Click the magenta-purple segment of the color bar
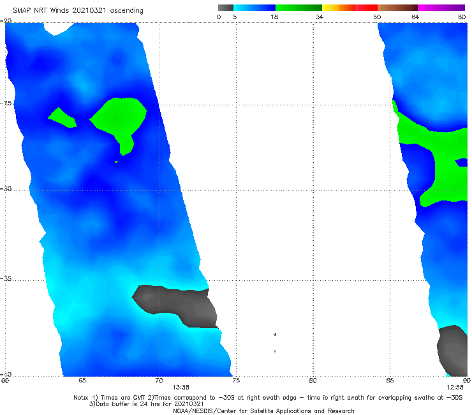 441,8
